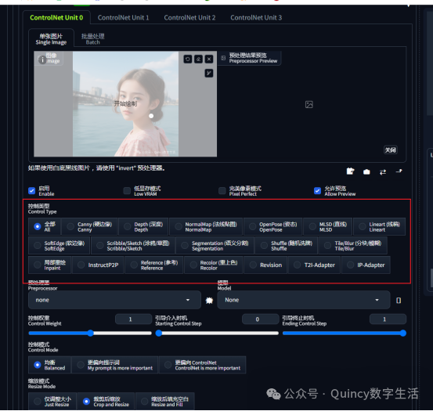Screen dimensions: 433x411
Task: Select the Tile/Blur control type
Action: pyautogui.click(x=353, y=246)
